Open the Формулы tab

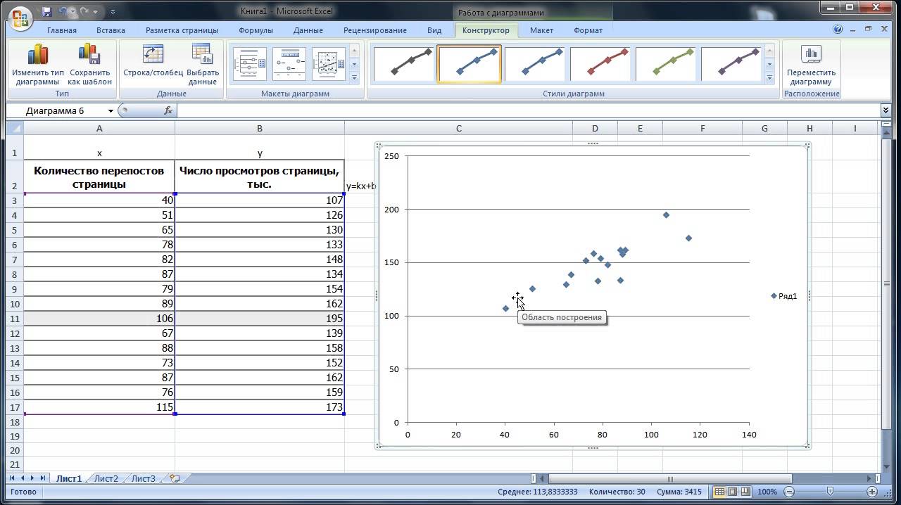[x=256, y=30]
